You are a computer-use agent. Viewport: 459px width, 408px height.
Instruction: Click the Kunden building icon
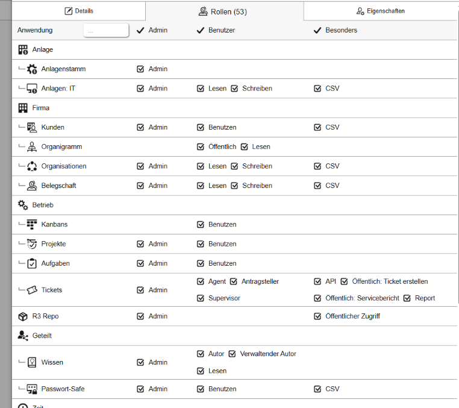(x=33, y=128)
